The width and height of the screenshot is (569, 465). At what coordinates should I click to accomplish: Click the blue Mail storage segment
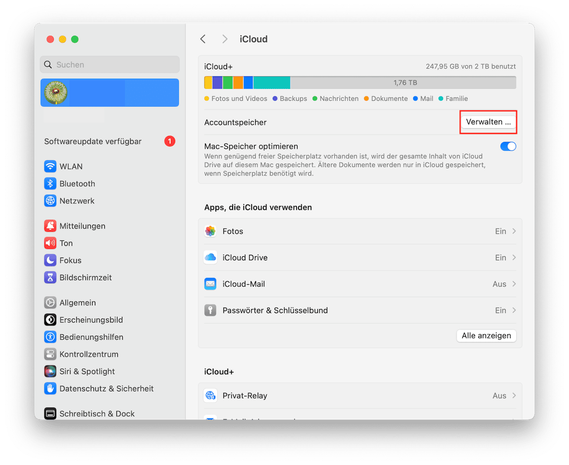pyautogui.click(x=248, y=82)
